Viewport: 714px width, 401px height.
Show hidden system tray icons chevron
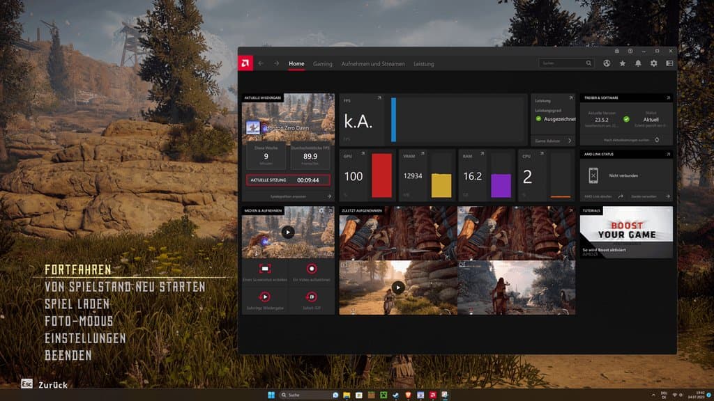(x=653, y=395)
